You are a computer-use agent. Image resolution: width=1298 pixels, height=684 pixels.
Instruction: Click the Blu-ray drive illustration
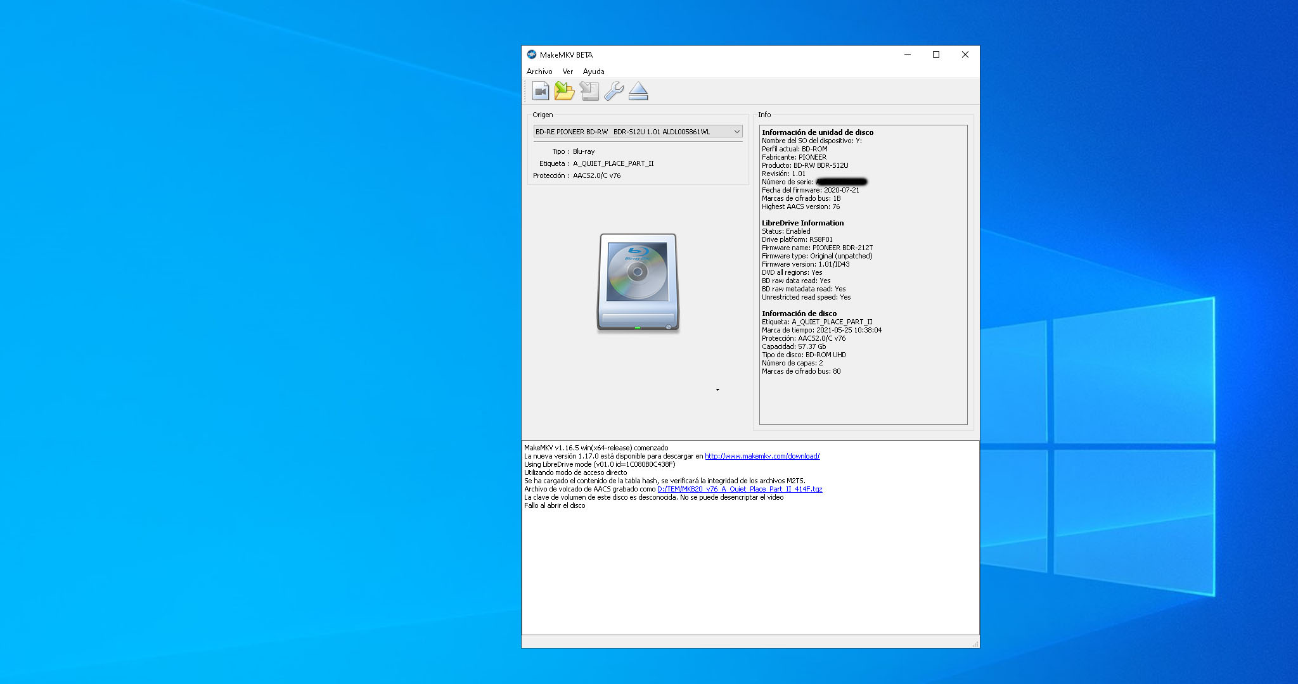637,283
